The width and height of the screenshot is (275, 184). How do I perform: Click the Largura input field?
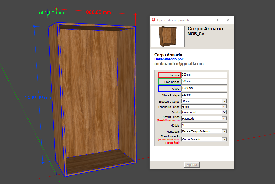[204, 75]
